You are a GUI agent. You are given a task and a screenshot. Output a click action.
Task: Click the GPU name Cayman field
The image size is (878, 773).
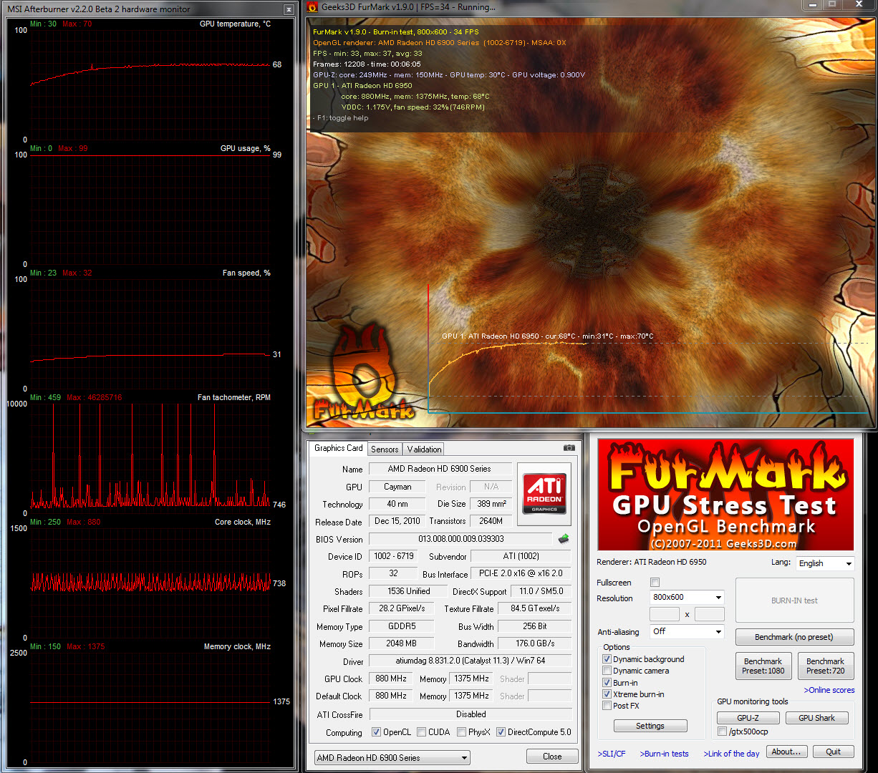pyautogui.click(x=397, y=487)
